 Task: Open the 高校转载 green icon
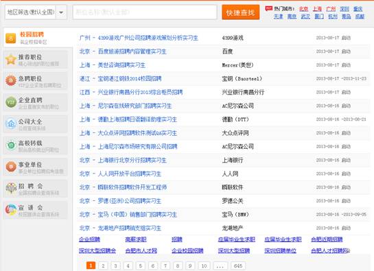coord(11,145)
